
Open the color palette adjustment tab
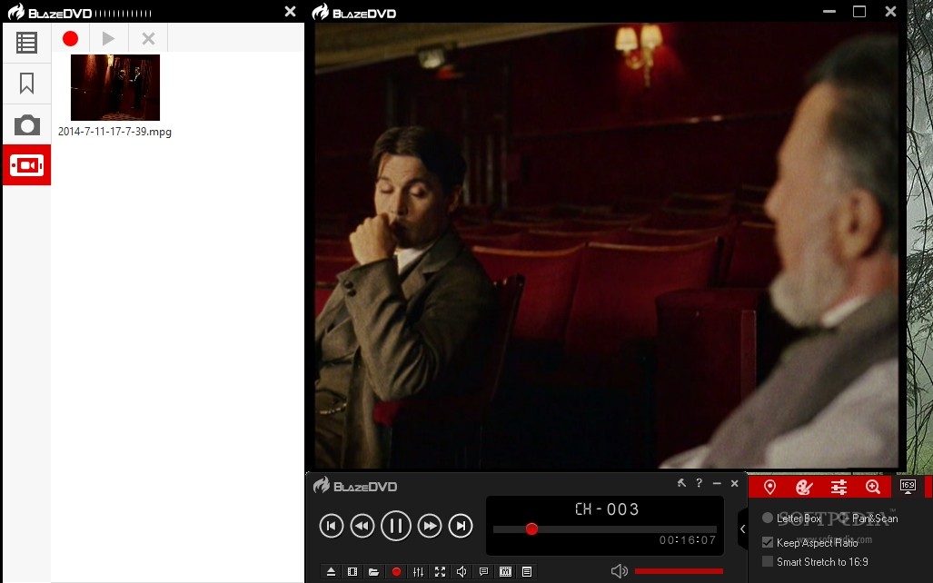tap(804, 488)
